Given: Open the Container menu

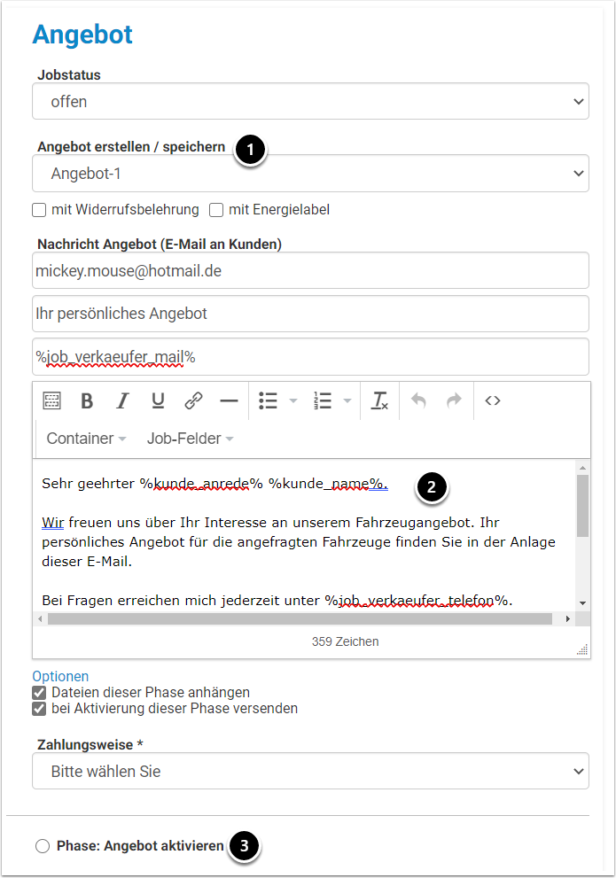Looking at the screenshot, I should (x=86, y=439).
